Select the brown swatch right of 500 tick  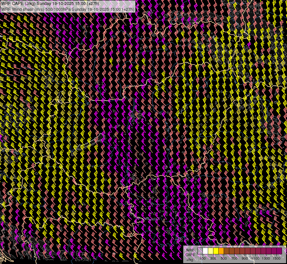pos(227,251)
